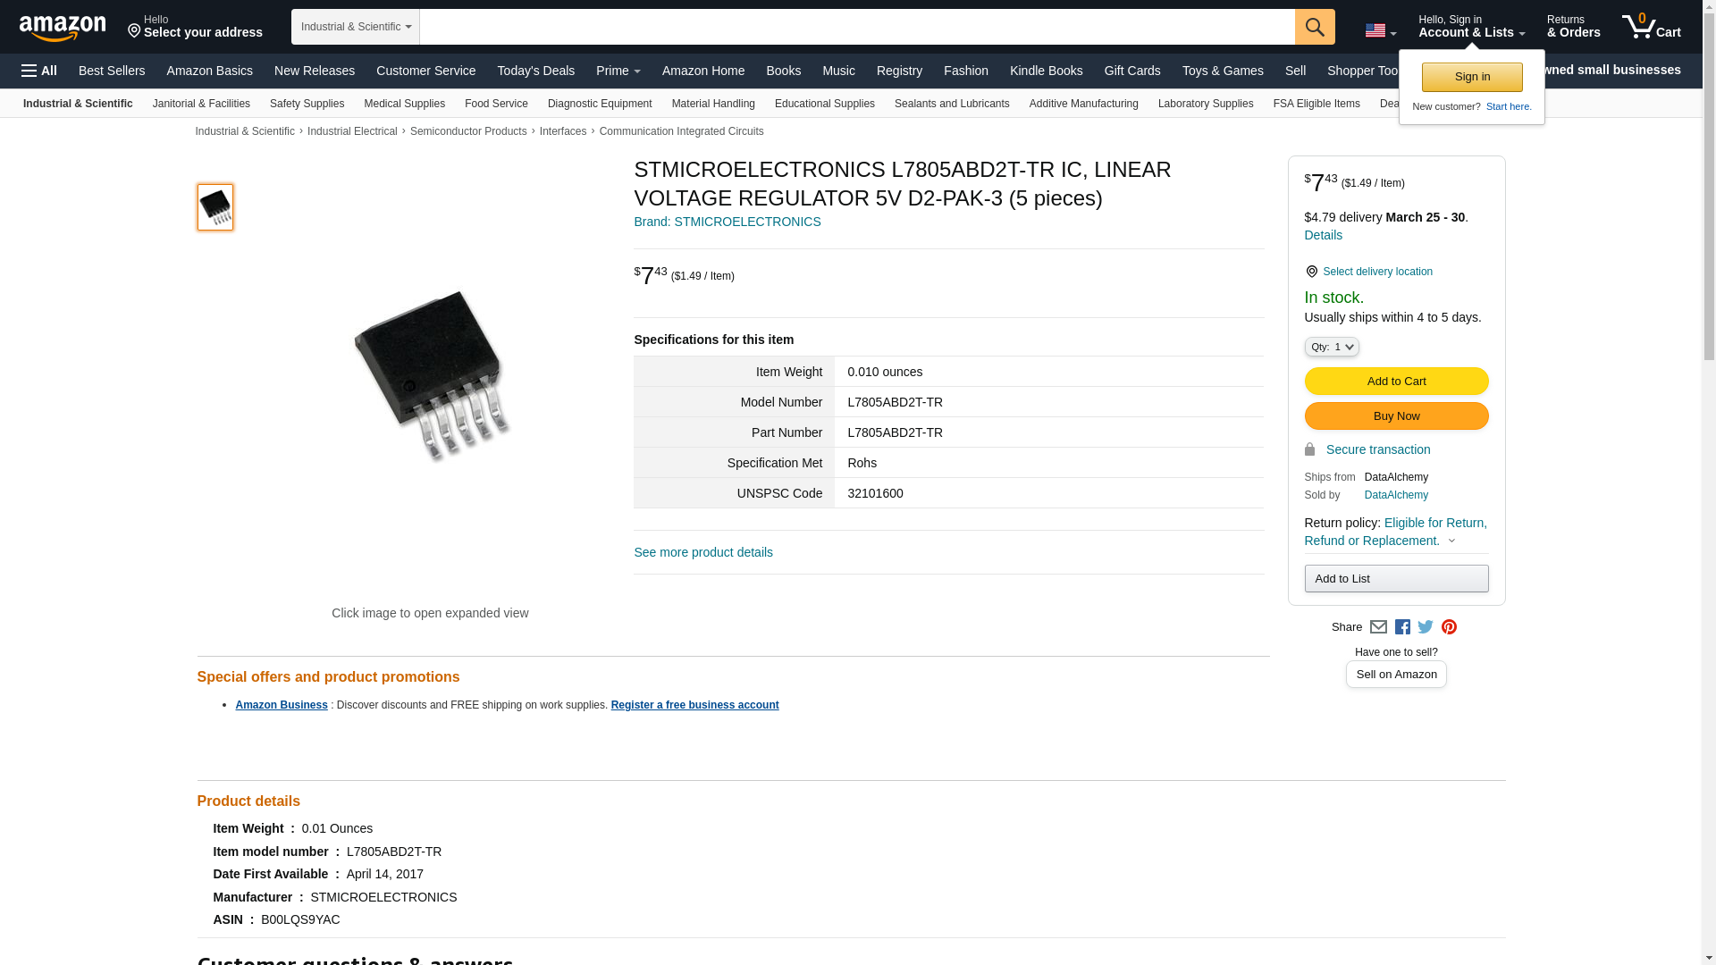Open the shopping cart icon
This screenshot has width=1716, height=965.
tap(1652, 26)
